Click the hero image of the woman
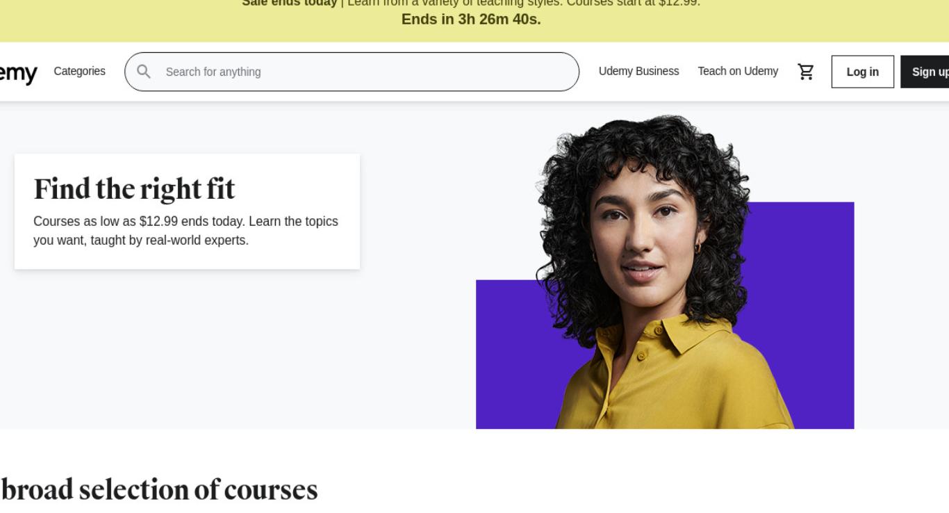This screenshot has height=513, width=949. pos(665,272)
